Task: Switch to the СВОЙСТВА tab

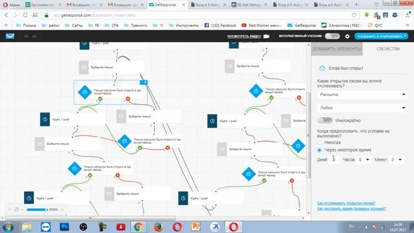Action: click(388, 49)
